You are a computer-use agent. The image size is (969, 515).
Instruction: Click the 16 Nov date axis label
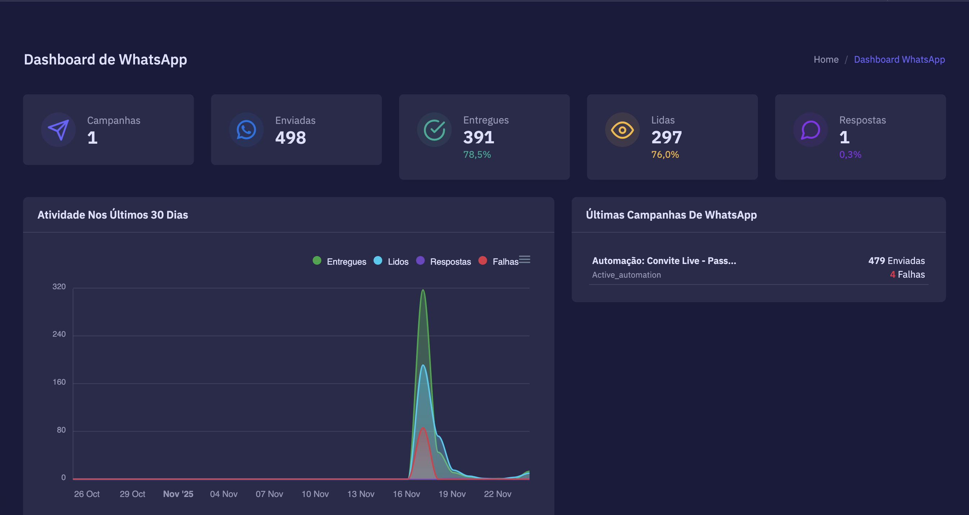tap(406, 494)
